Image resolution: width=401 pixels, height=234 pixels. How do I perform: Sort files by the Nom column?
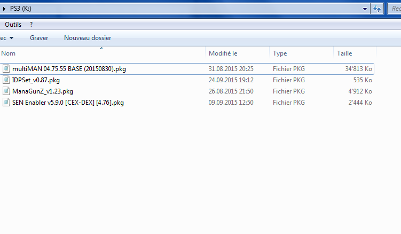pos(9,53)
